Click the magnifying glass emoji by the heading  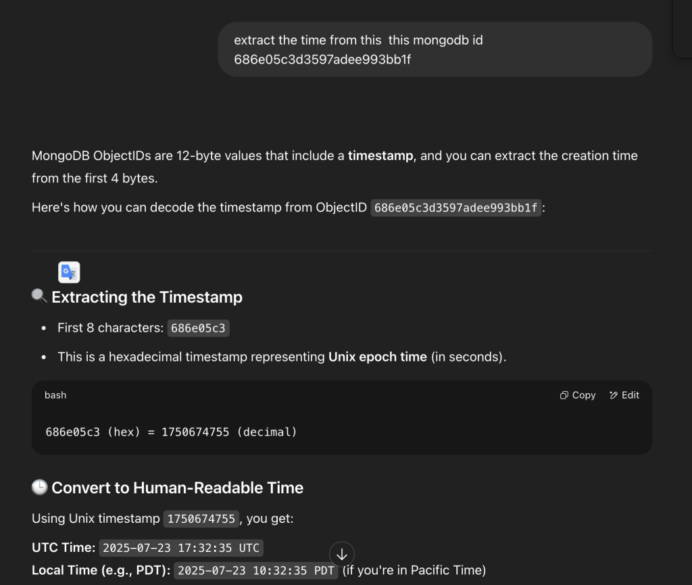click(39, 297)
